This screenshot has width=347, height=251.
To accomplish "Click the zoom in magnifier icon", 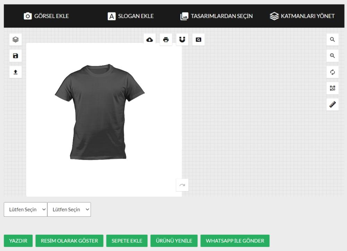I will [332, 56].
